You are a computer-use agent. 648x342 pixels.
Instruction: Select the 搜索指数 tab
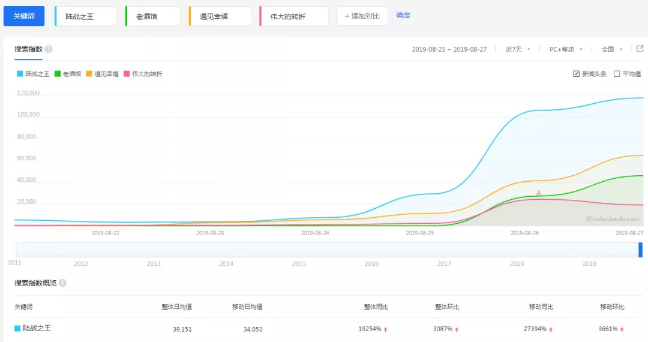click(x=28, y=49)
